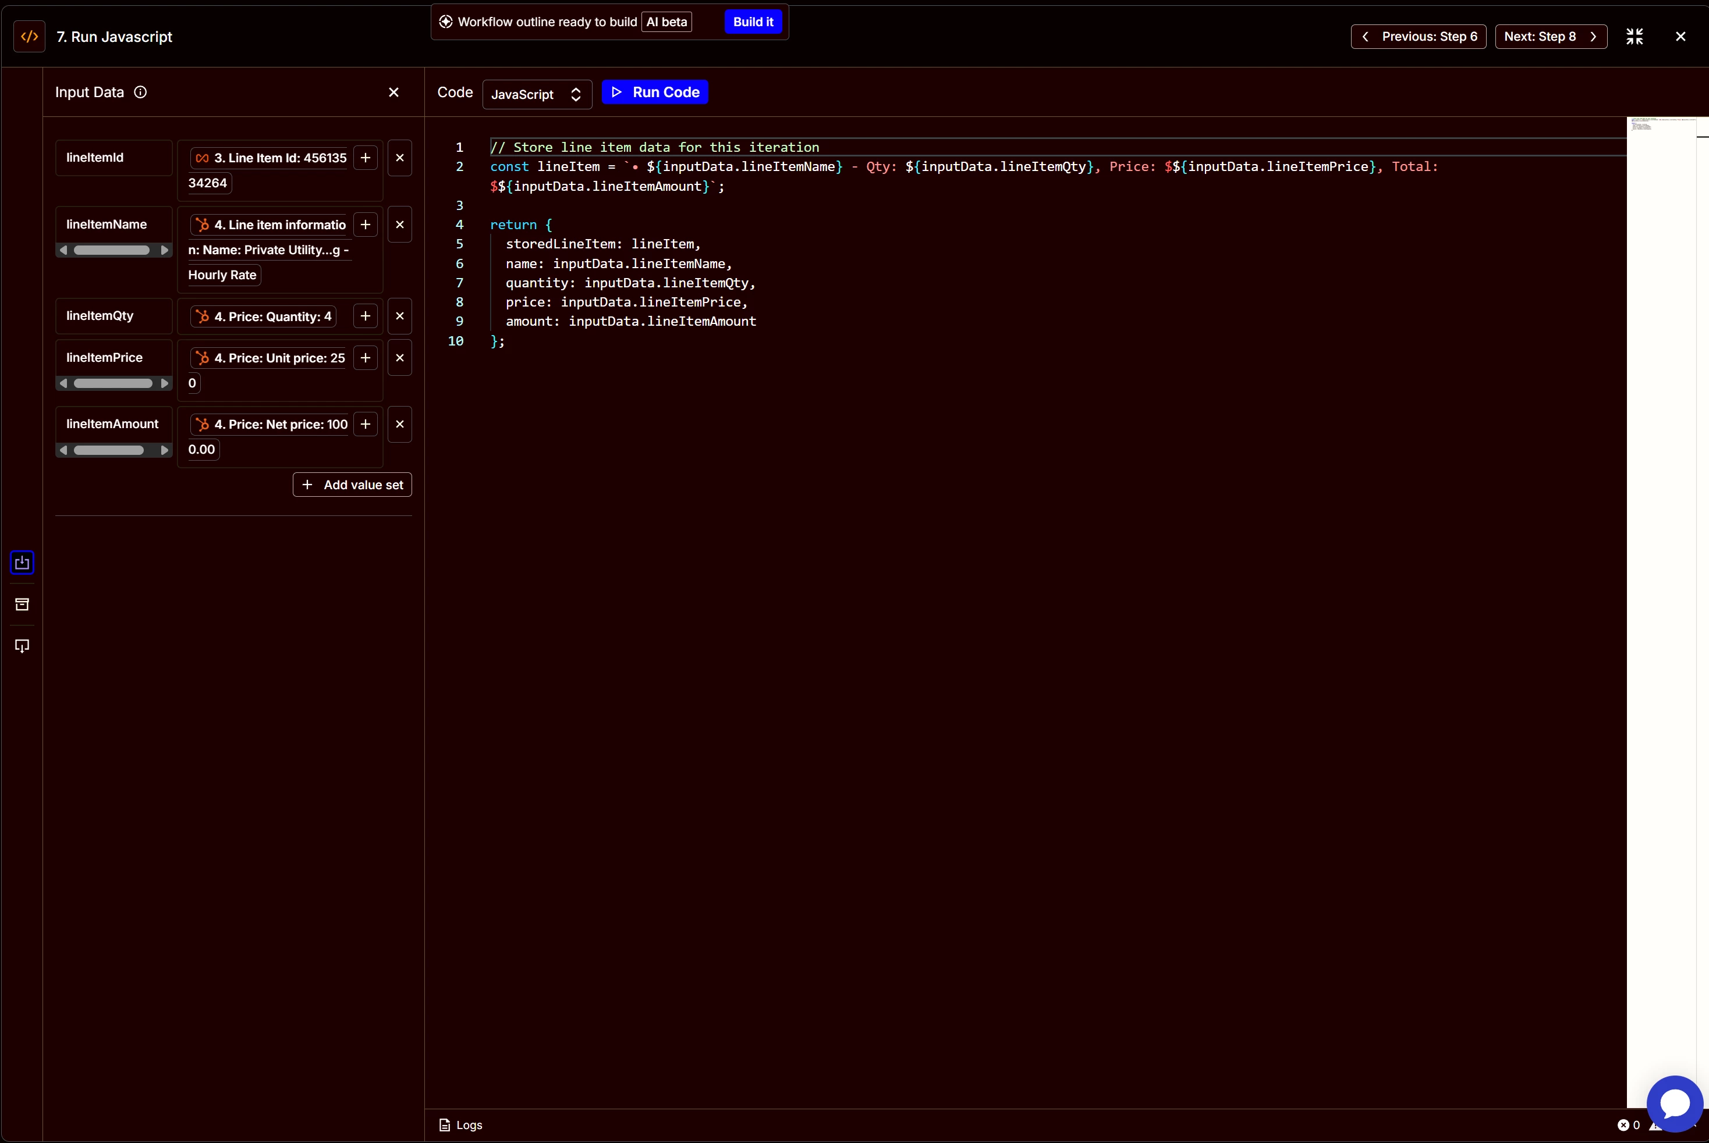Click the right arrow of the lineItemPrice scrollbar
1709x1143 pixels.
pos(164,383)
